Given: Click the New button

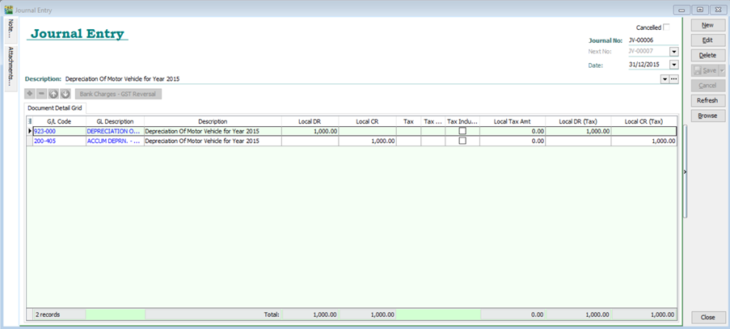Looking at the screenshot, I should [707, 26].
